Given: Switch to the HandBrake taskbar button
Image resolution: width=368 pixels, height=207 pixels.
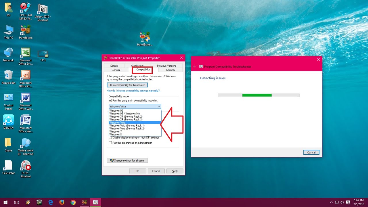Looking at the screenshot, I should click(84, 202).
